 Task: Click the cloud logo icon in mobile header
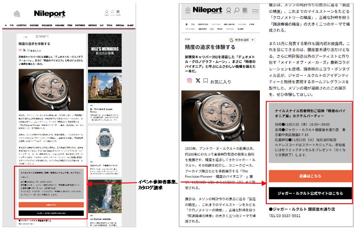[188, 10]
